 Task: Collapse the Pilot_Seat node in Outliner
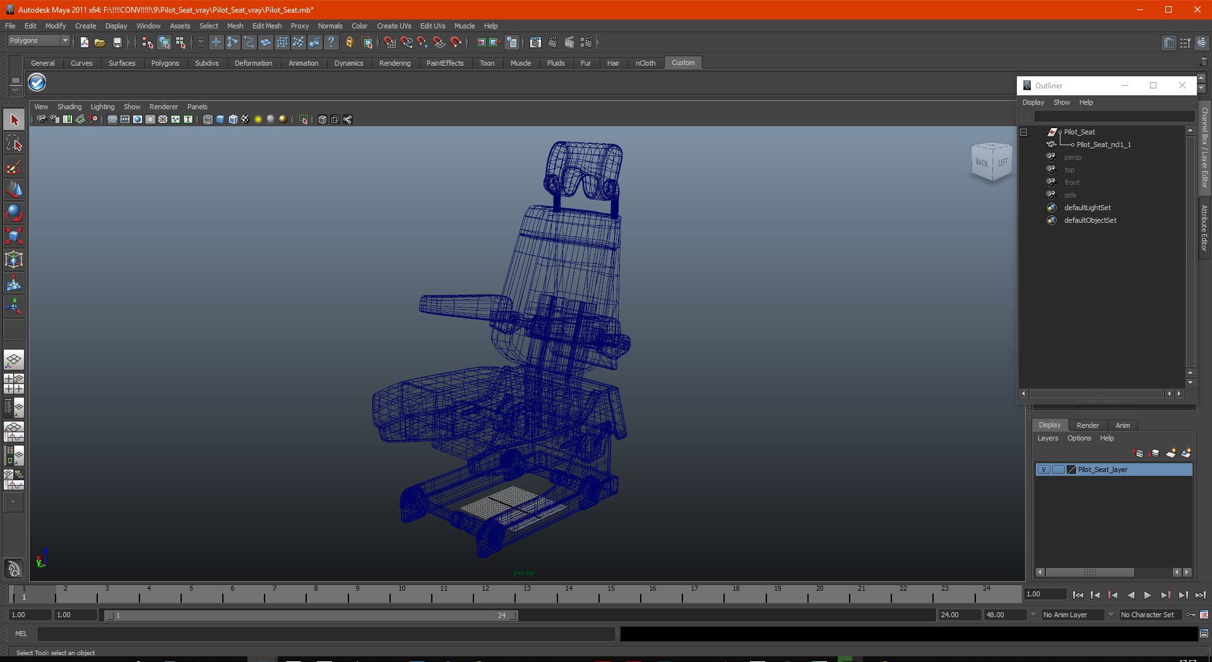pos(1024,132)
